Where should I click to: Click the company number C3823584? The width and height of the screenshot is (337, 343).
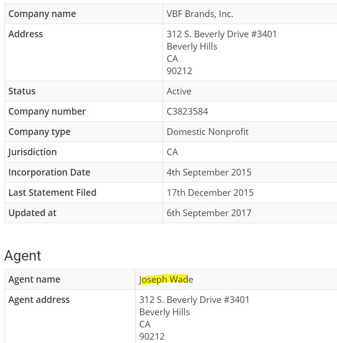point(187,111)
